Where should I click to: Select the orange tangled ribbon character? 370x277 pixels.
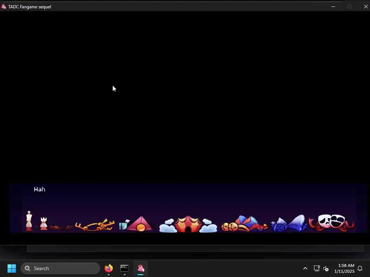[95, 225]
